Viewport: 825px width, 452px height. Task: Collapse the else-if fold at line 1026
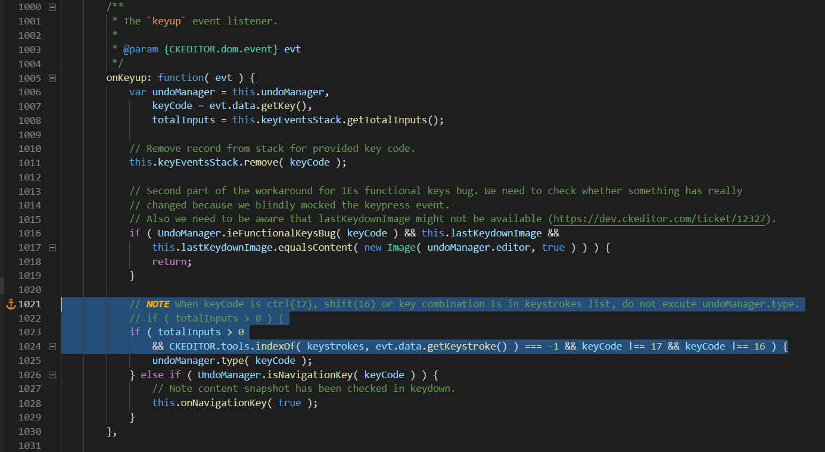pyautogui.click(x=52, y=374)
